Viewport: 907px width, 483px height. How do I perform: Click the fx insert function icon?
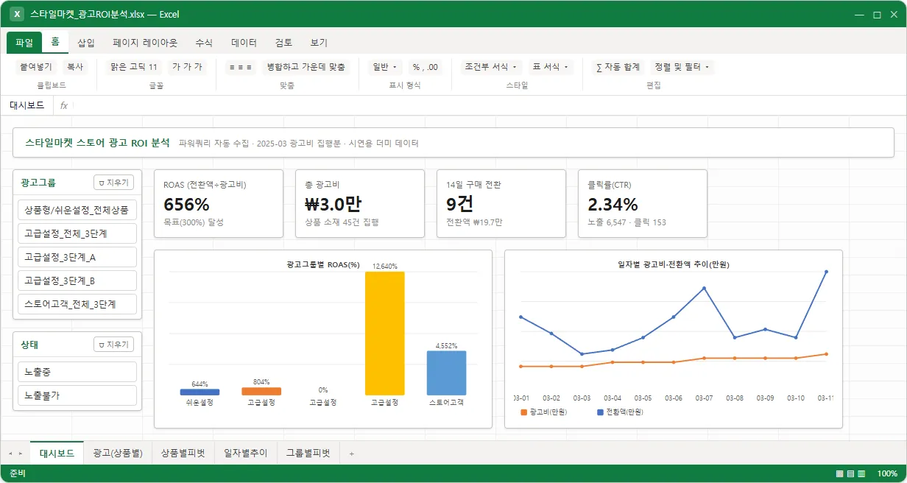(x=64, y=105)
